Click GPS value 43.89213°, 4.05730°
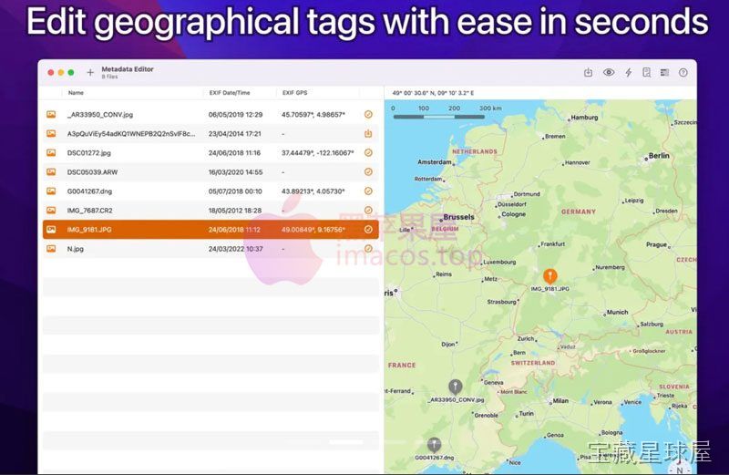729x475 pixels. (x=313, y=191)
